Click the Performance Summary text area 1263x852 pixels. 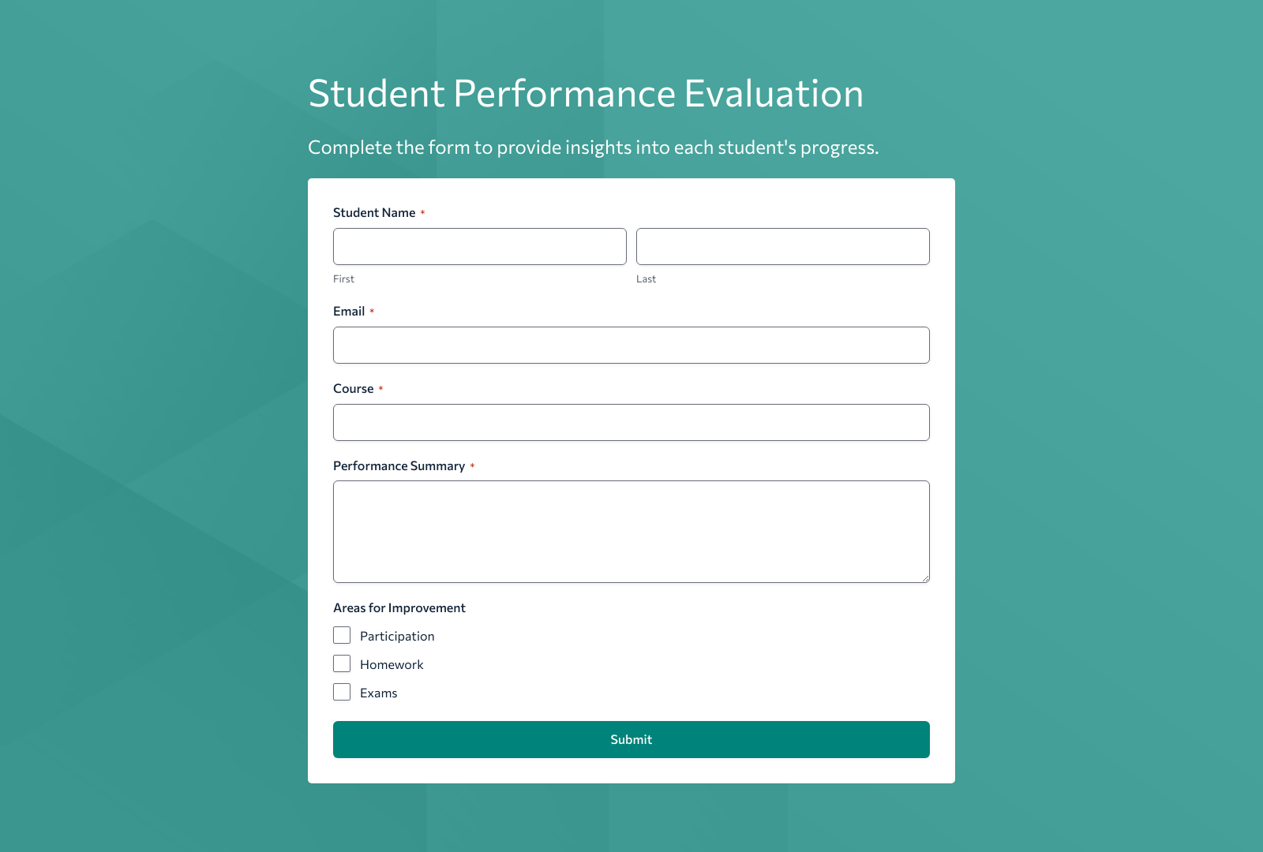point(631,531)
